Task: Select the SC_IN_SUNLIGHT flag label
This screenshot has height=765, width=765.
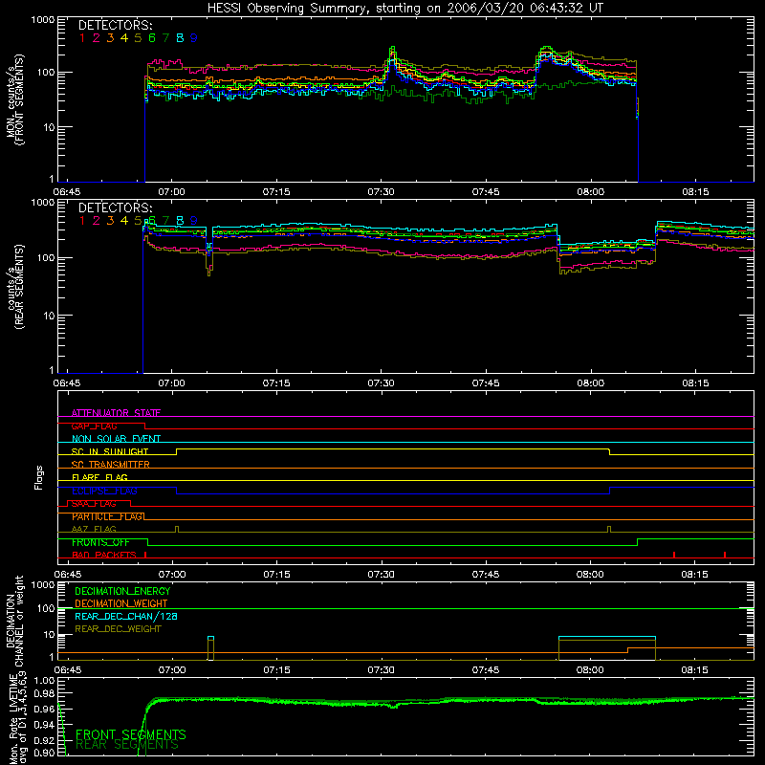Action: [x=110, y=451]
